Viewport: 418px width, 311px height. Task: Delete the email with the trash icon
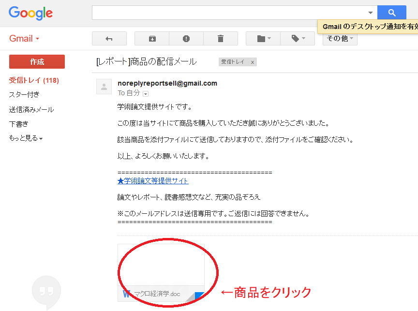pyautogui.click(x=221, y=39)
